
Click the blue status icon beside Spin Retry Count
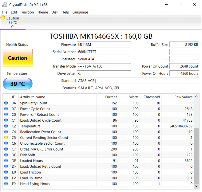point(6,103)
